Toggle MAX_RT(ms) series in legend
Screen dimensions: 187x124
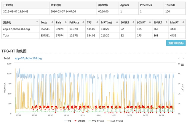click(x=115, y=121)
